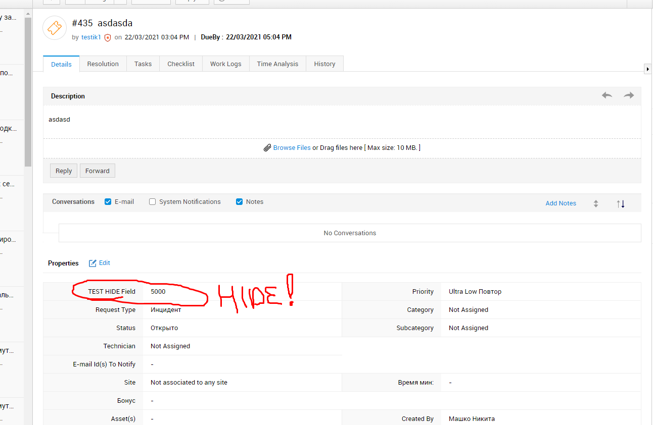Screen dimensions: 653x425
Task: Click the request title '#435 asdasda'
Action: pyautogui.click(x=102, y=23)
